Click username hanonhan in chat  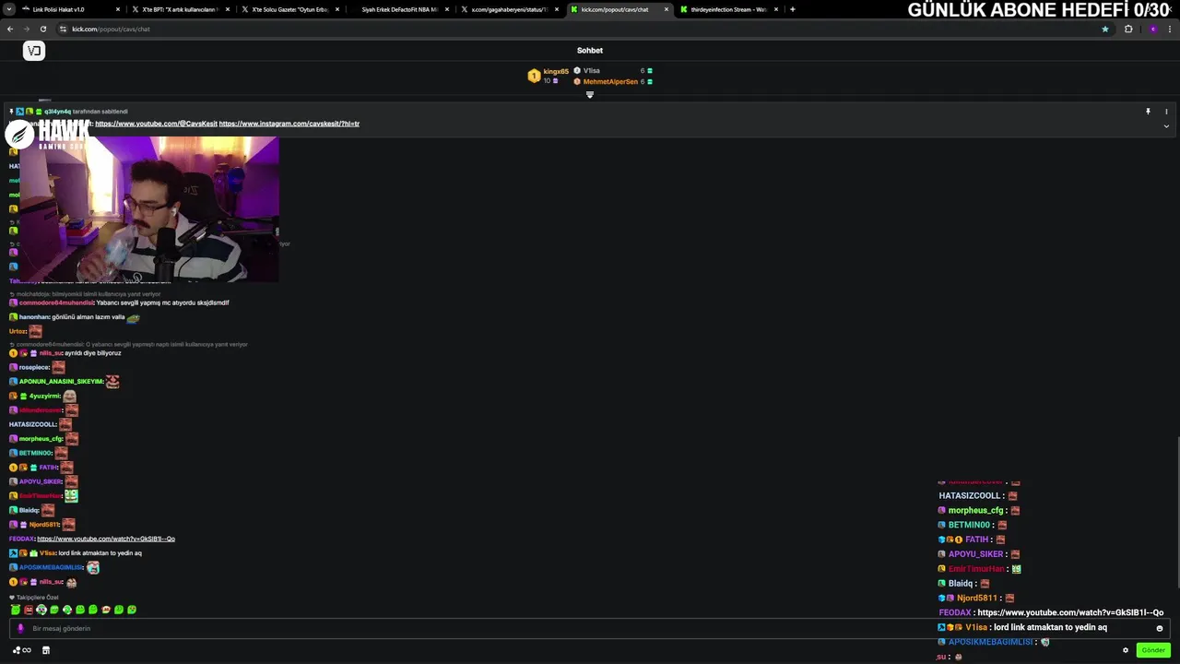pos(34,317)
